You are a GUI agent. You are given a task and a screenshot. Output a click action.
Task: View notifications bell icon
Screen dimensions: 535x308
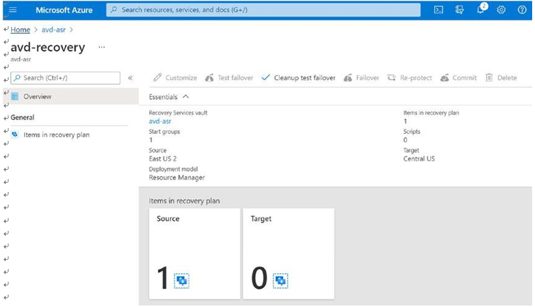pyautogui.click(x=480, y=9)
